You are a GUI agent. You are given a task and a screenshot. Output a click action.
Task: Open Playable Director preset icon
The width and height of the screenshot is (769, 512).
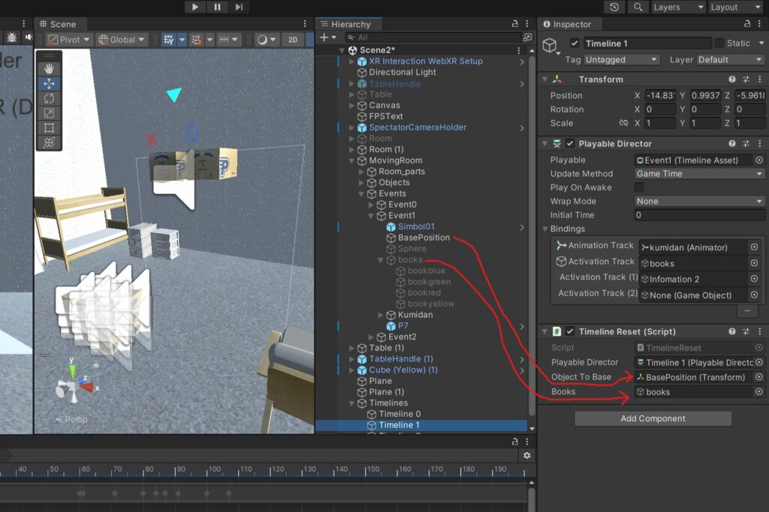(746, 143)
